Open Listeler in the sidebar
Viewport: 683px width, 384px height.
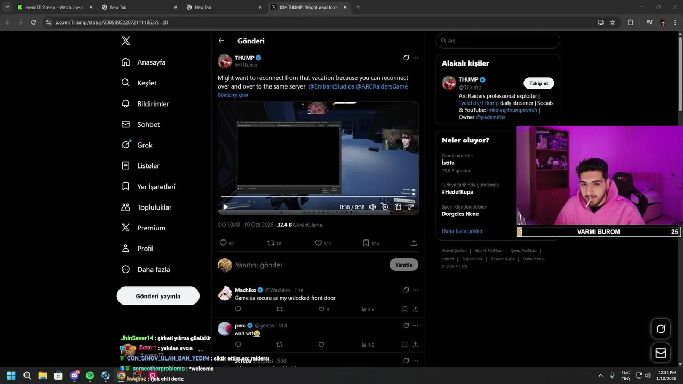pyautogui.click(x=140, y=165)
